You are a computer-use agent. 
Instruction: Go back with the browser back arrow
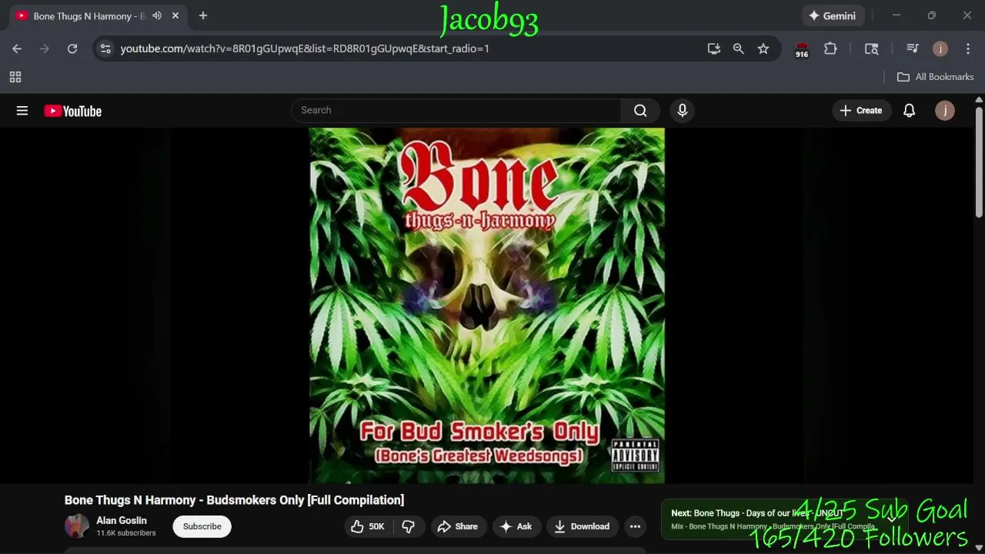coord(17,48)
